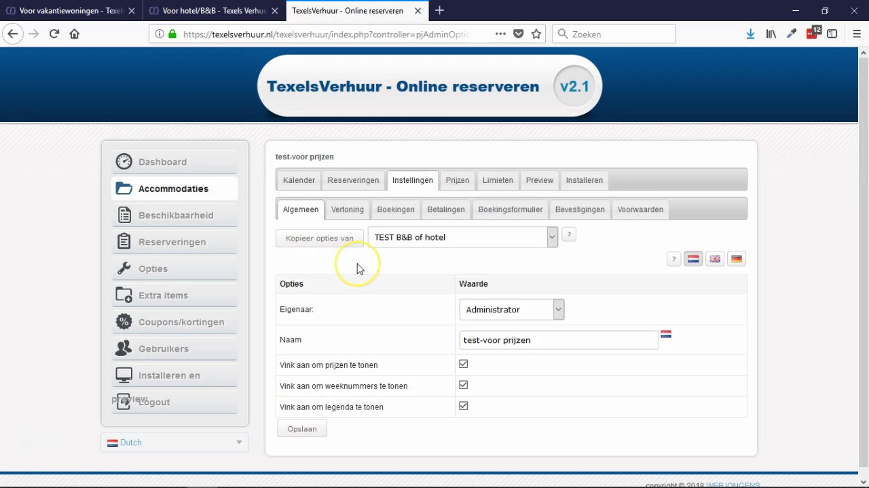Click the Installeren en monitor icon
Screen dimensions: 869x488
point(124,375)
